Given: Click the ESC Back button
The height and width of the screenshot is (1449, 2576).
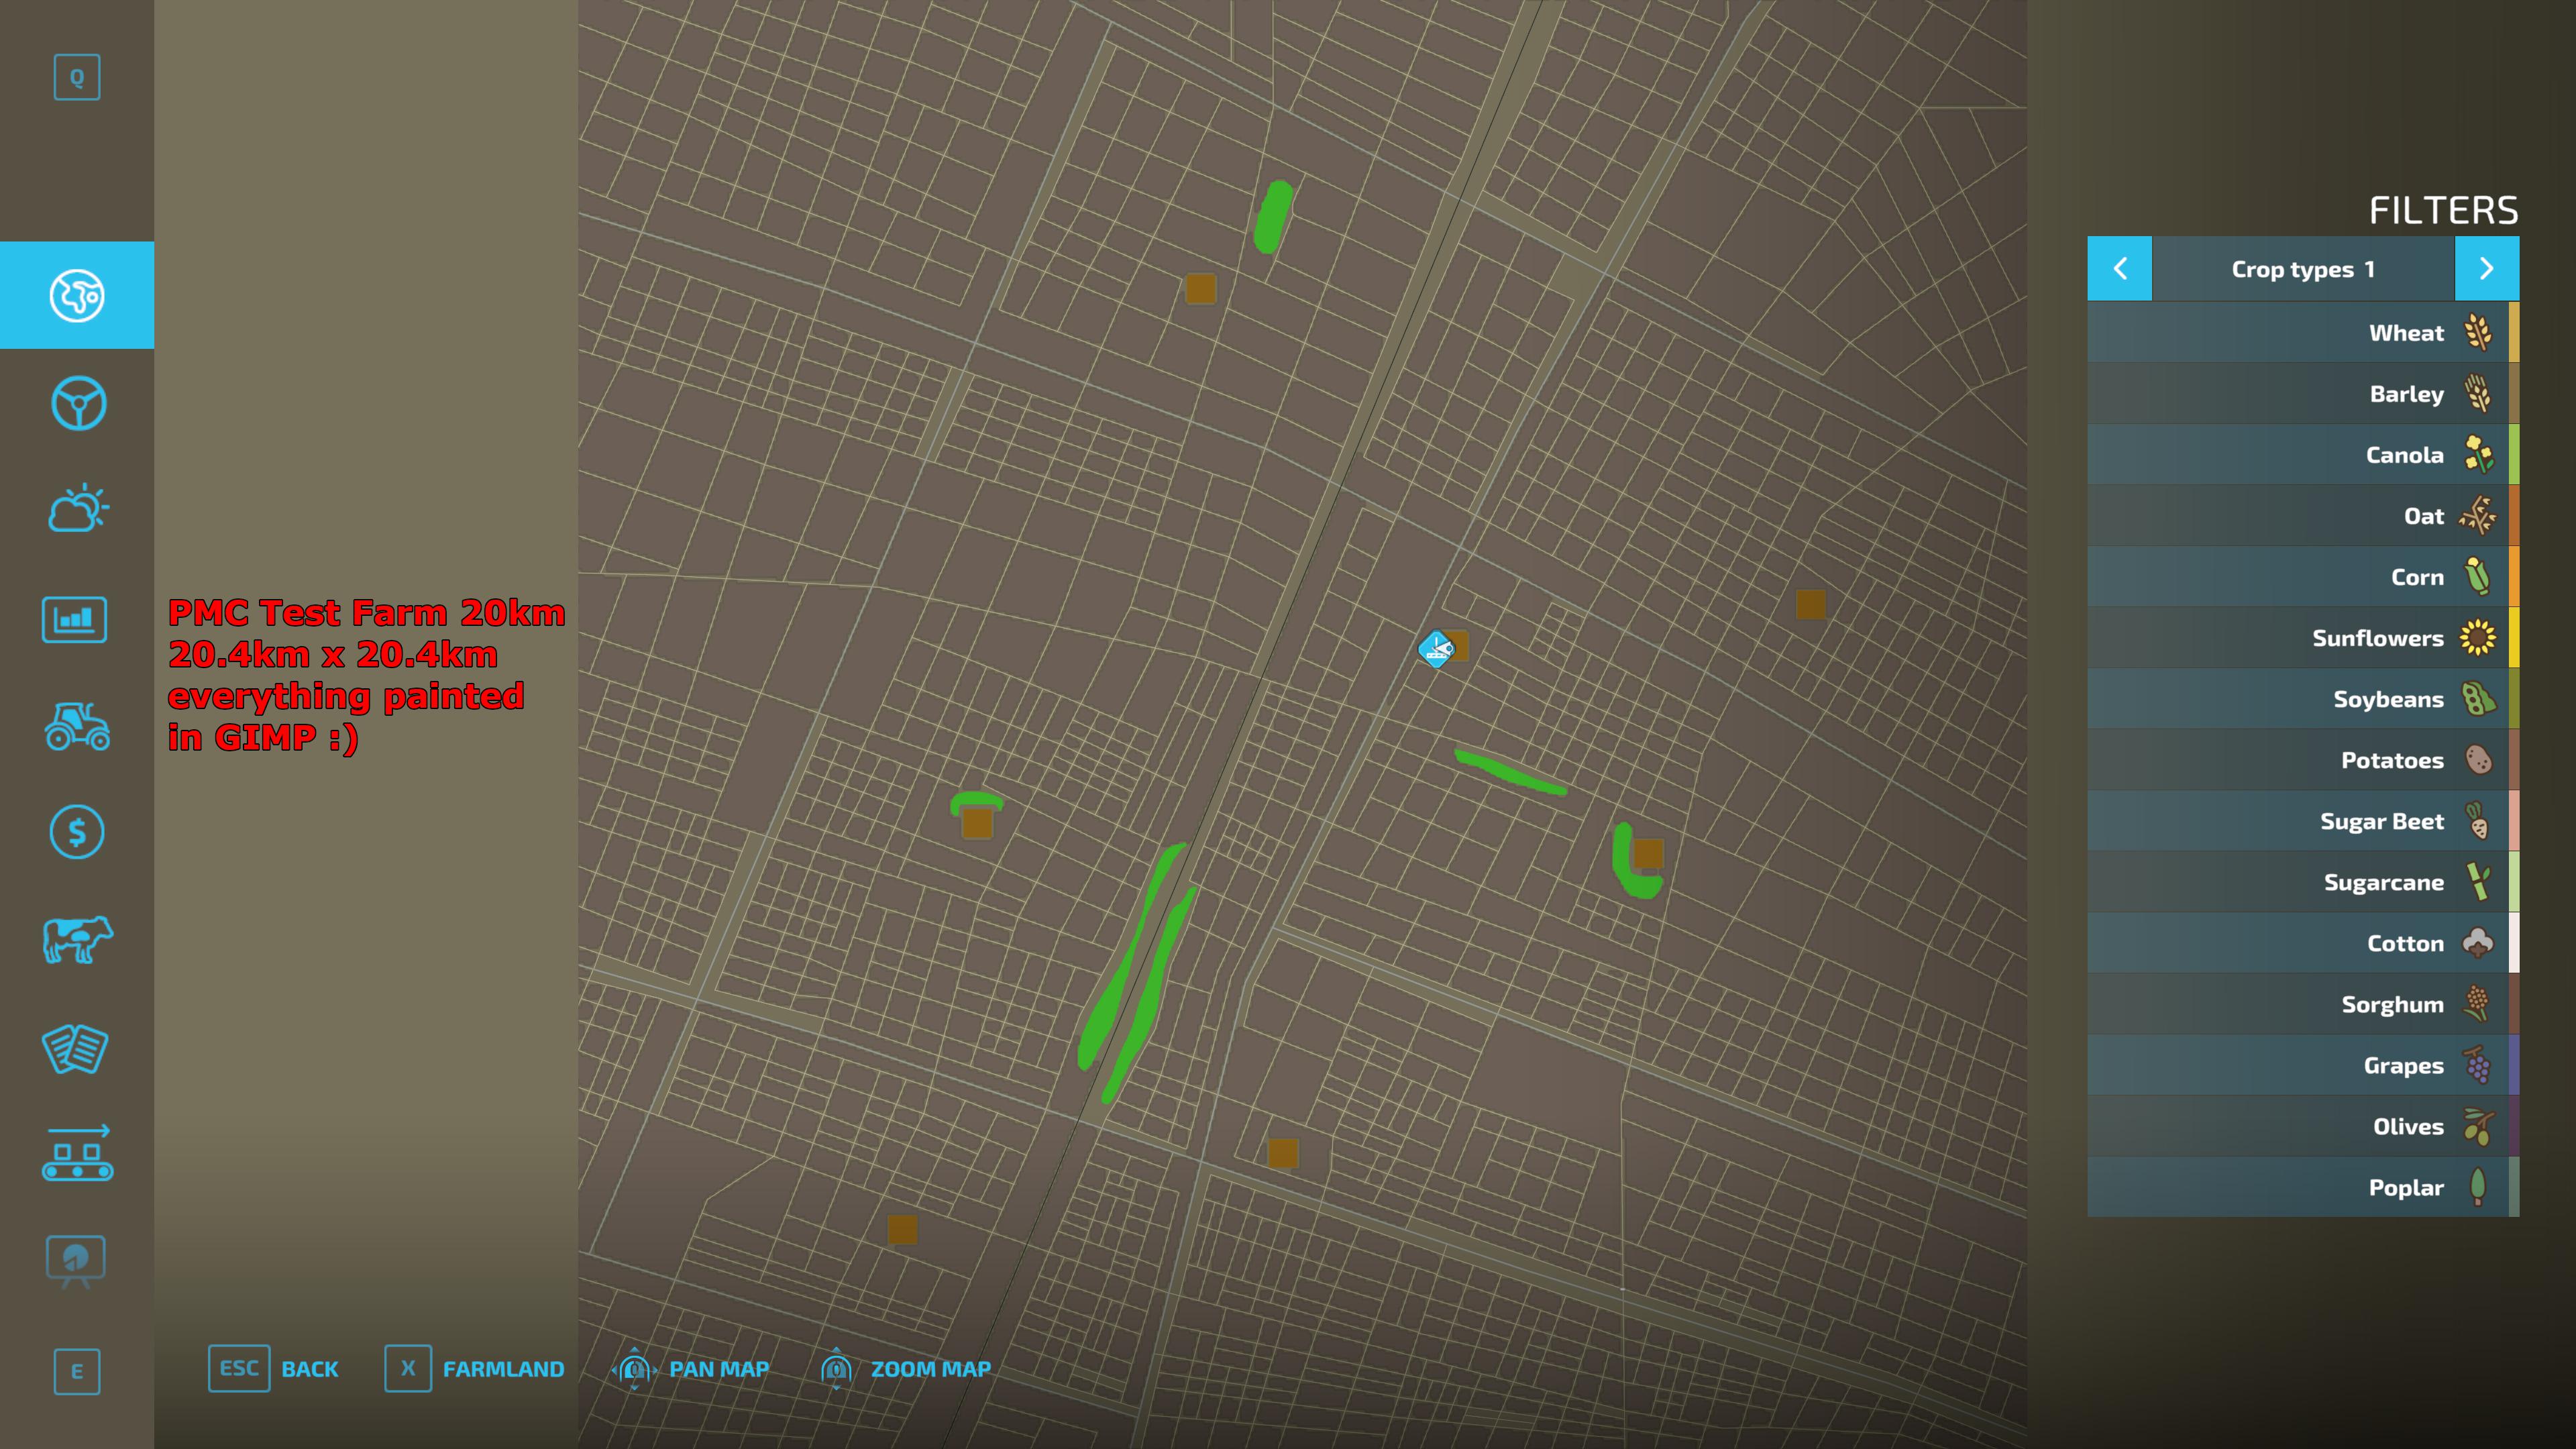Looking at the screenshot, I should (x=273, y=1369).
